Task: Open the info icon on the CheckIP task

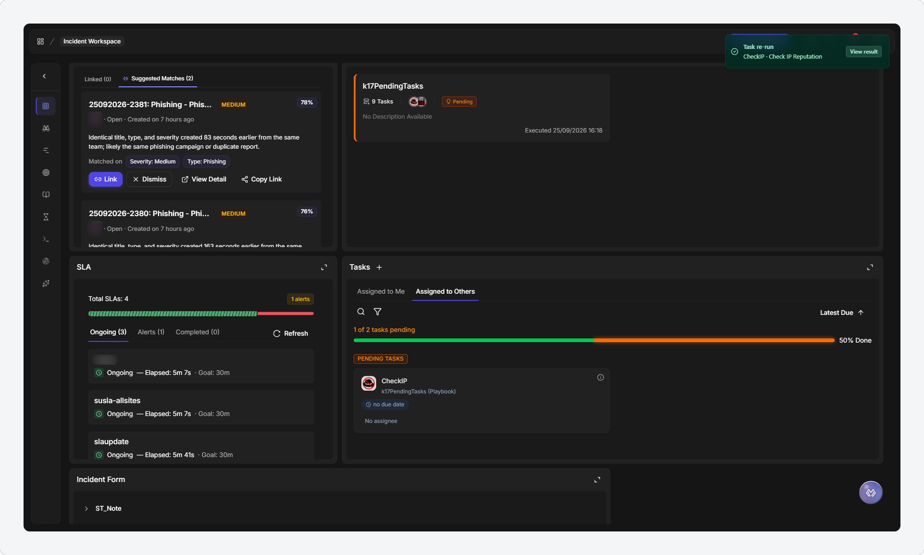Action: click(600, 377)
